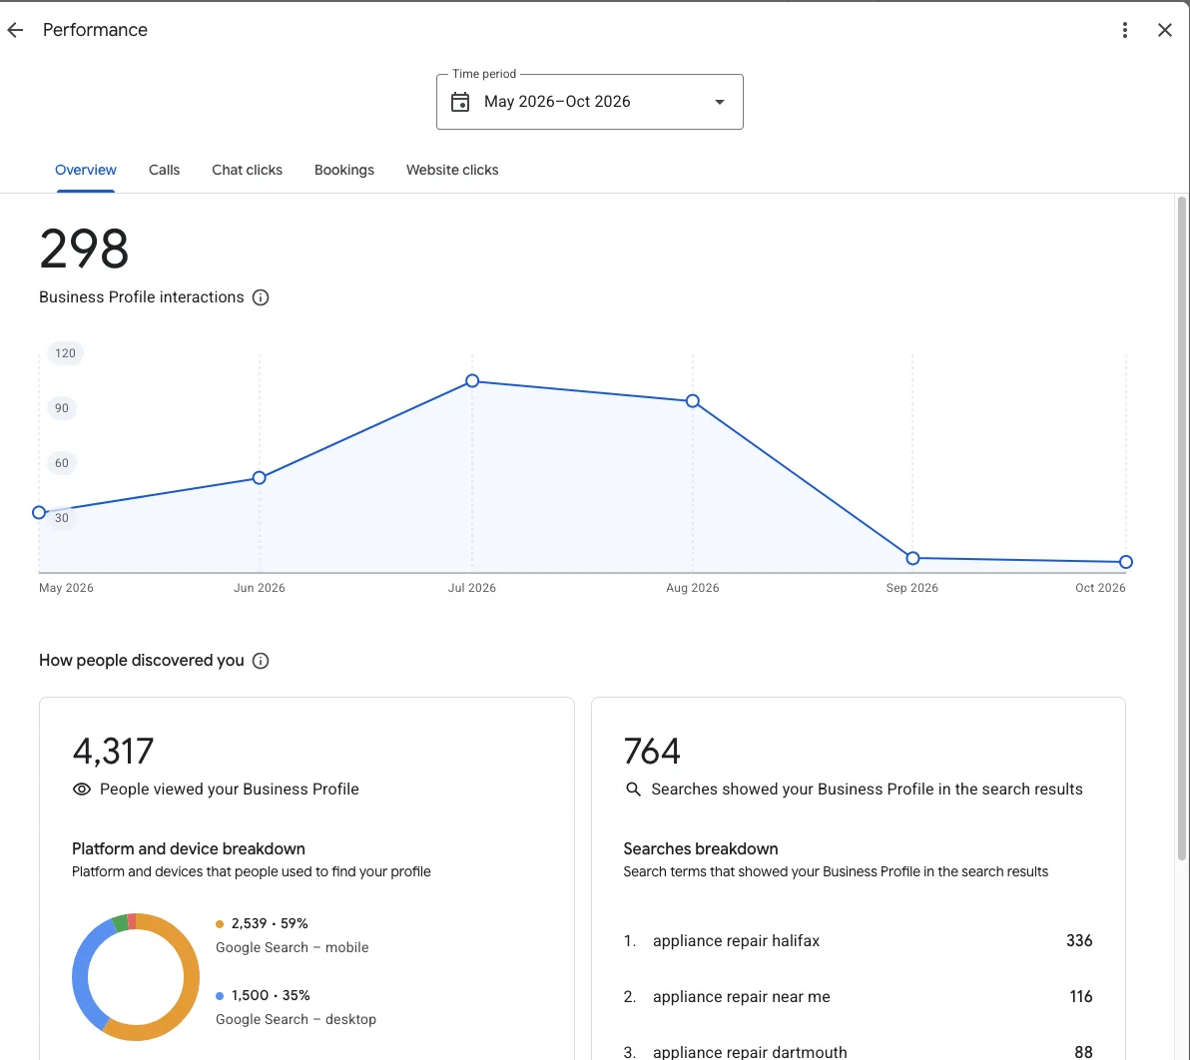Click the 60 y-axis label
The image size is (1190, 1060).
pyautogui.click(x=62, y=463)
